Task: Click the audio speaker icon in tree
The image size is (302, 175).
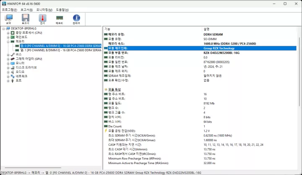Action: (13, 72)
